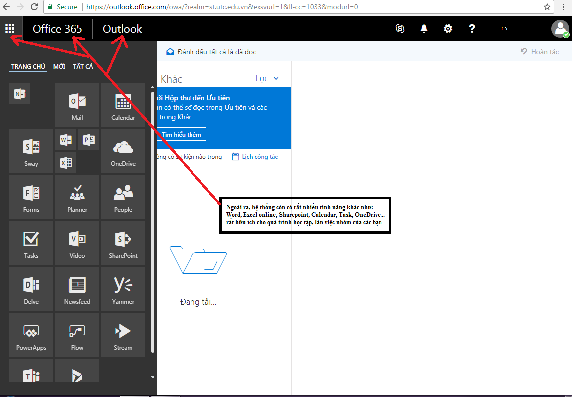Open the Teams tile
Screen dimensions: 572x397
31,371
